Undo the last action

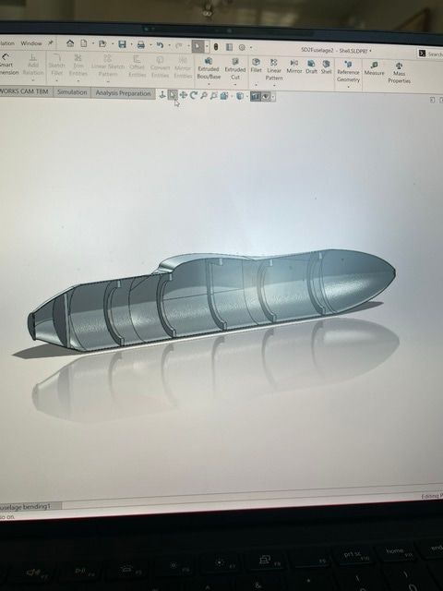click(x=160, y=45)
